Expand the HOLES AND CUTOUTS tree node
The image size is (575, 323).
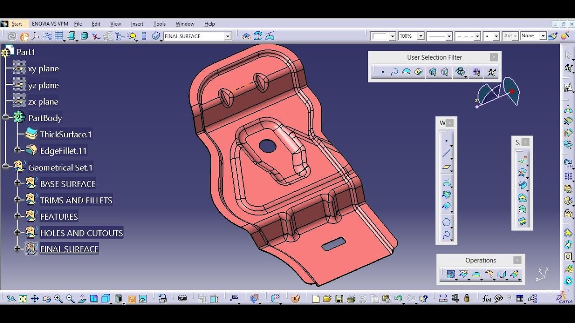[x=18, y=232]
